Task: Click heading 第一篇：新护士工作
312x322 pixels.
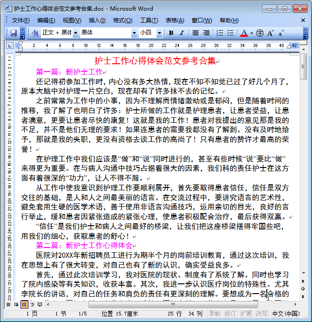Action: tap(69, 72)
